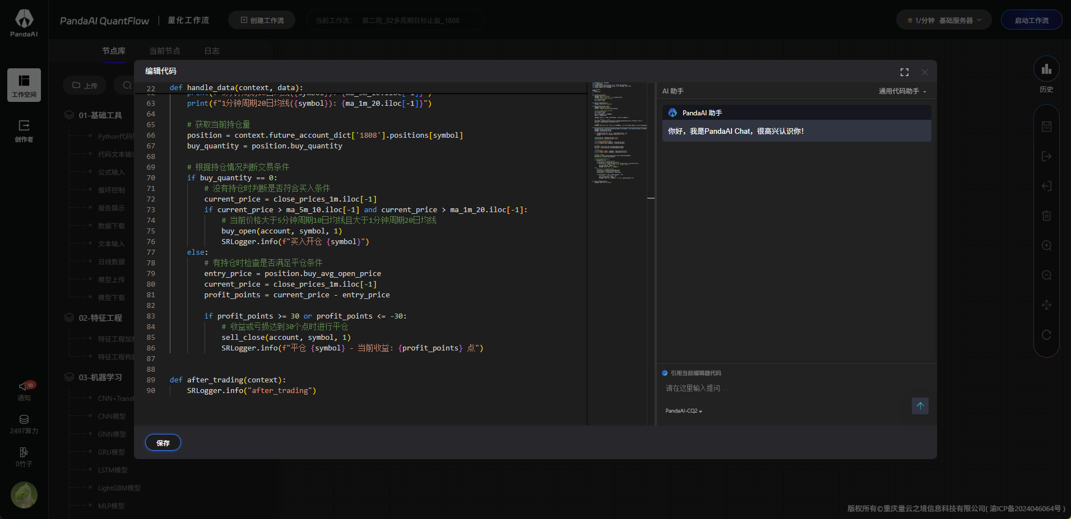
Task: Close the 编辑代码 dialog
Action: coord(924,72)
